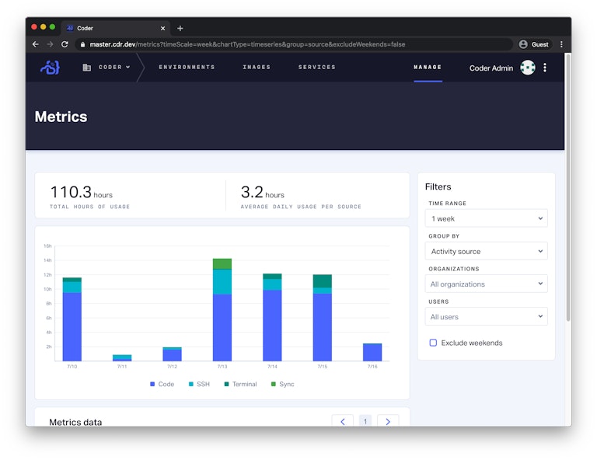Open the Time Range dropdown

coord(487,218)
